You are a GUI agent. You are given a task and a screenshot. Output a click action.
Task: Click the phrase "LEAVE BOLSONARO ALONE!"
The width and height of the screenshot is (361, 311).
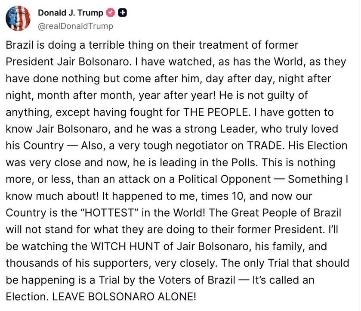pyautogui.click(x=124, y=297)
